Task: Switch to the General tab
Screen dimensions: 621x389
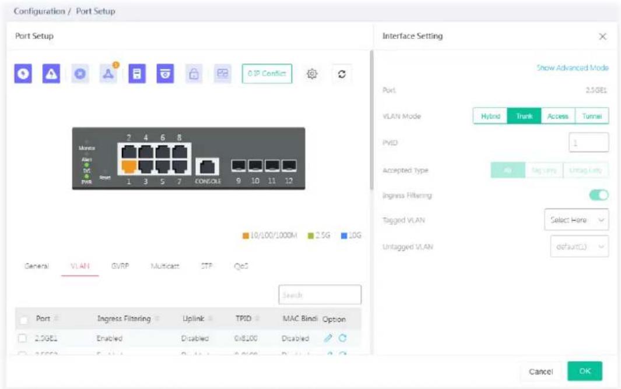Action: (36, 266)
